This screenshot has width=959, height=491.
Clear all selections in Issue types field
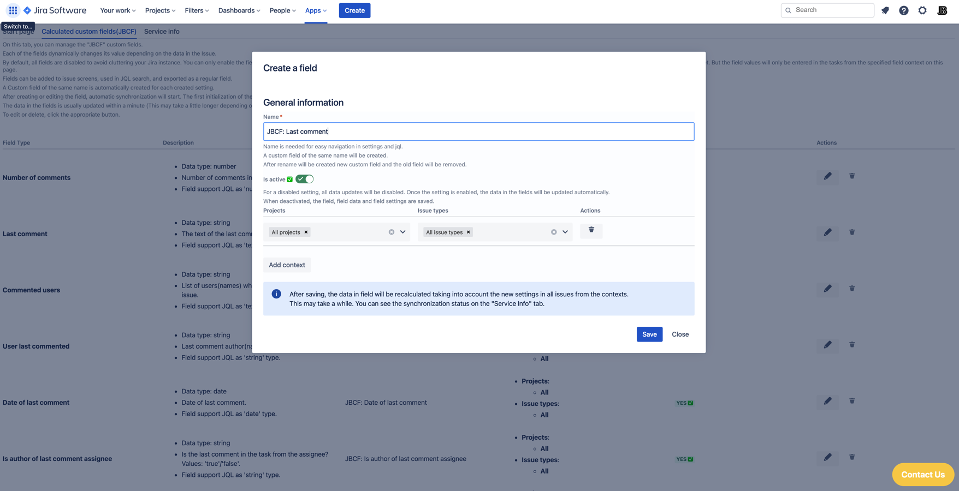[x=553, y=232]
